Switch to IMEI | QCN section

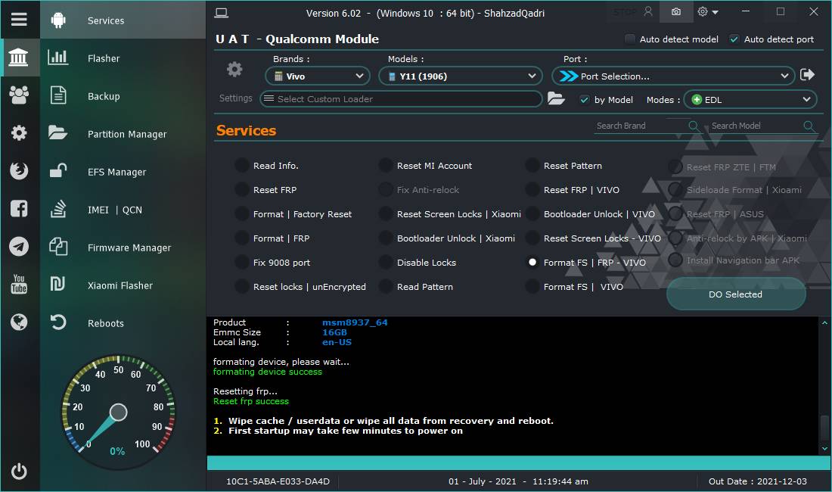(123, 210)
